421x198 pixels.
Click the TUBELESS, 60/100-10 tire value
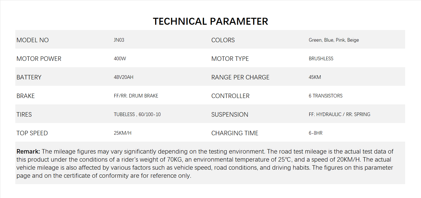(x=137, y=114)
